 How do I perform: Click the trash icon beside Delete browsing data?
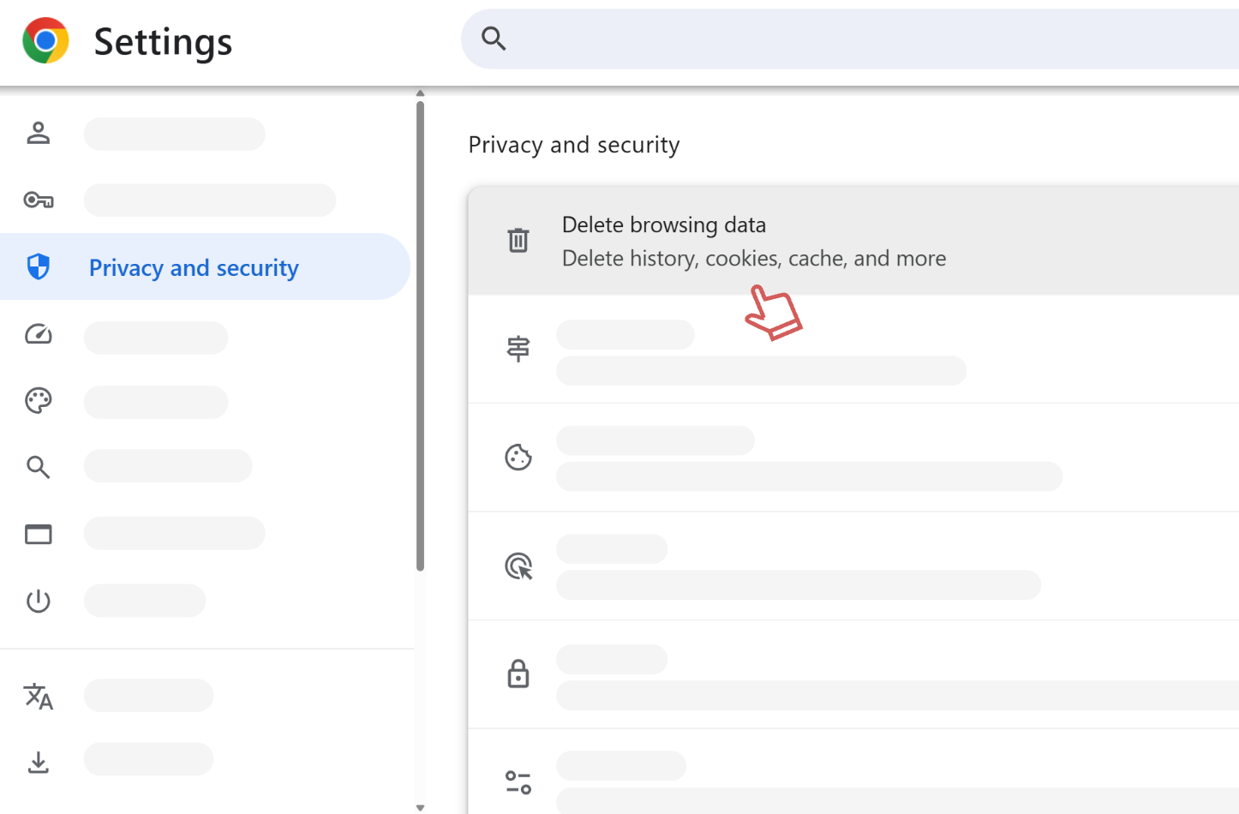point(518,240)
